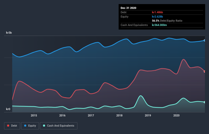
Task: Toggle the Debt legend button
Action: pos(12,126)
